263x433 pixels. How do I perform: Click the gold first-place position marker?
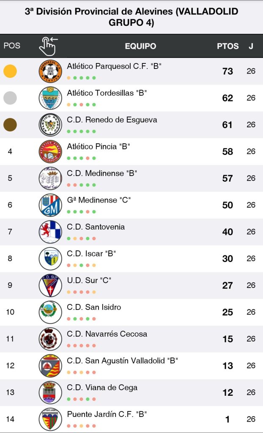coord(10,71)
